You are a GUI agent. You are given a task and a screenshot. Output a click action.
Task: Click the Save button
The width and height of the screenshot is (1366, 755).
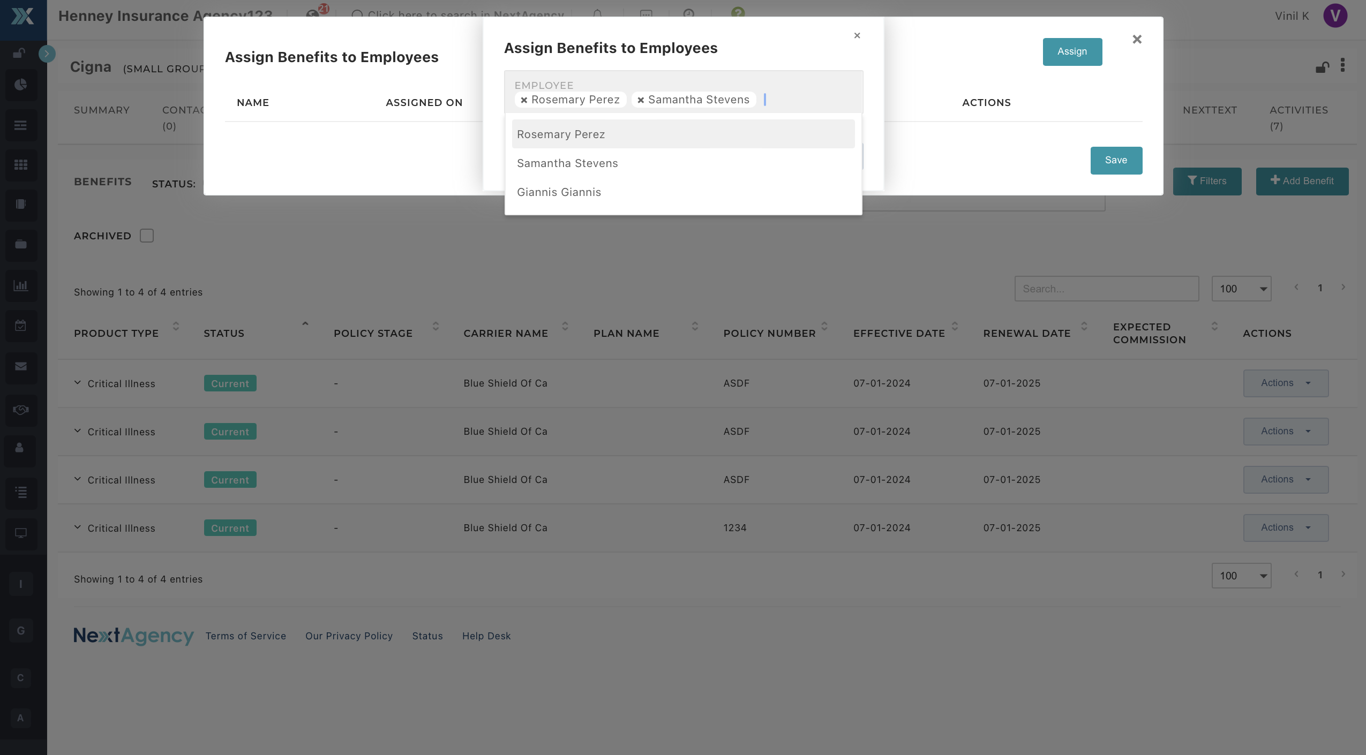(x=1116, y=161)
